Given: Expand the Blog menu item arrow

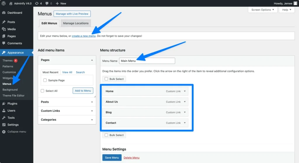Looking at the screenshot, I should point(185,112).
